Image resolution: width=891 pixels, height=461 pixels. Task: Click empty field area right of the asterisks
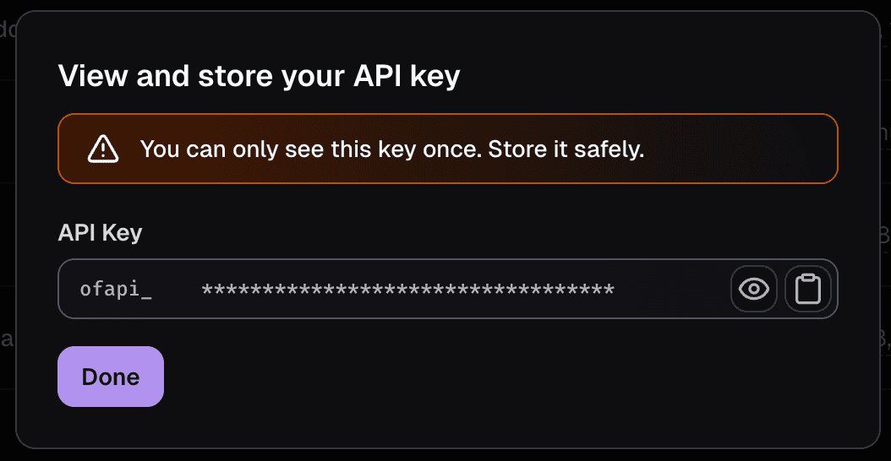pos(672,289)
